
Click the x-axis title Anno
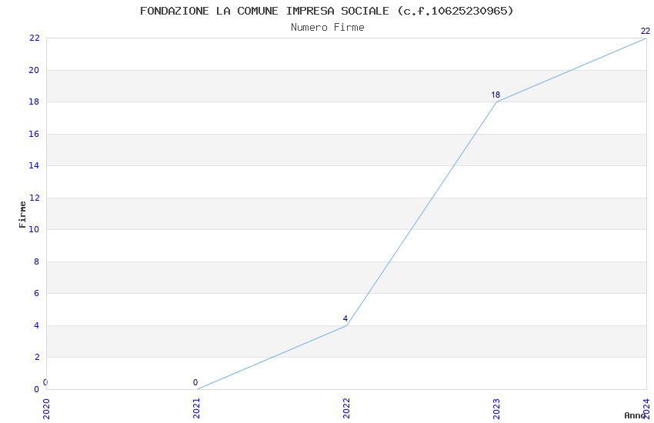635,415
